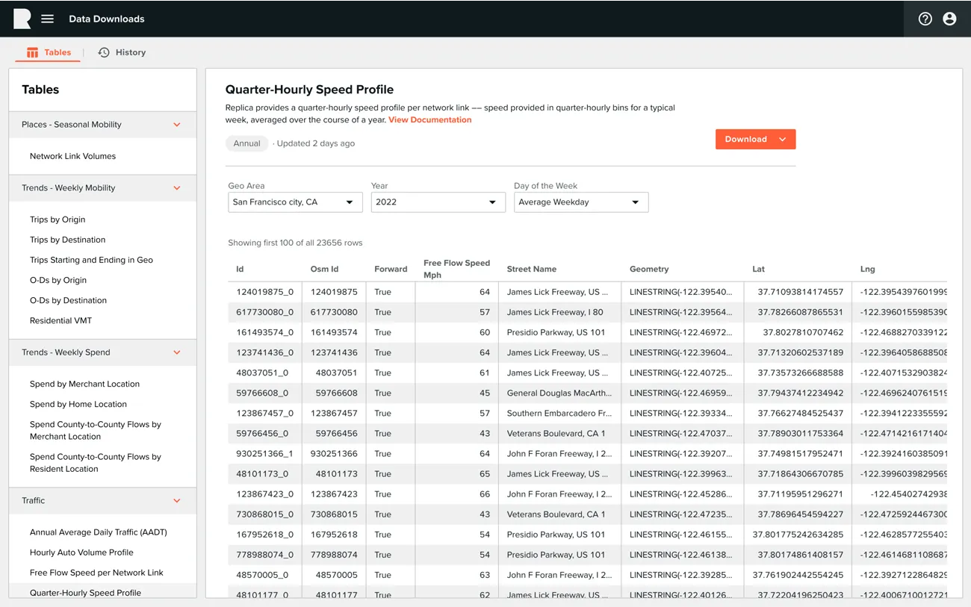Collapse the Places - Seasonal Mobility section
Viewport: 971px width, 607px height.
point(177,125)
